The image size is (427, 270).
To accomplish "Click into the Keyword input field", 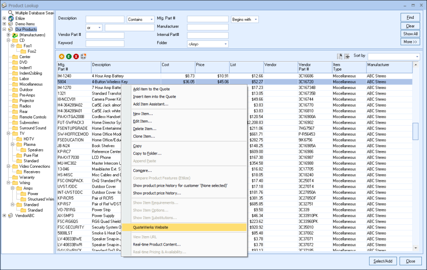I will pyautogui.click(x=105, y=43).
